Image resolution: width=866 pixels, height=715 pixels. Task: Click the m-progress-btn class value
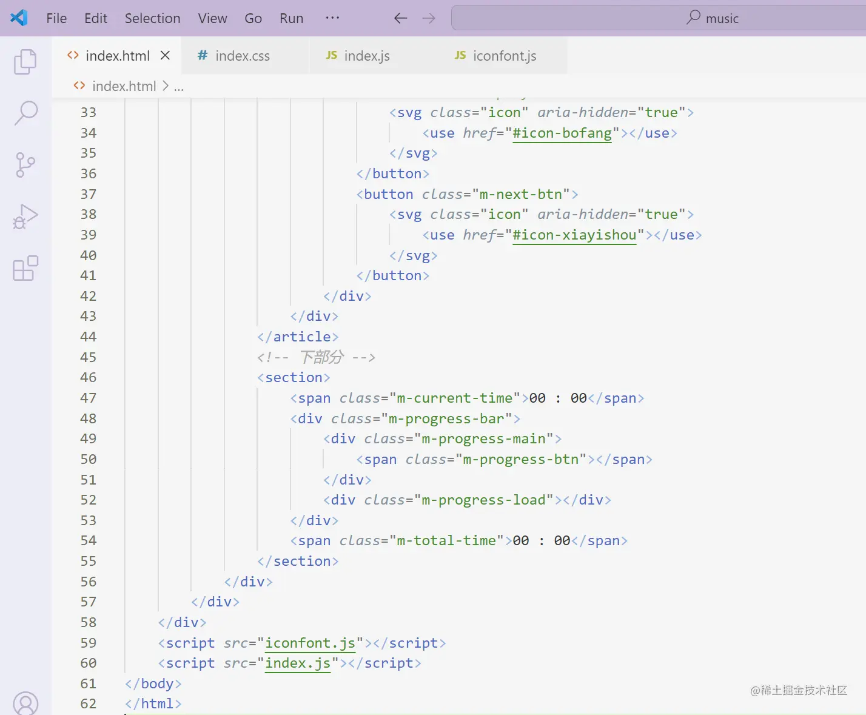(521, 459)
